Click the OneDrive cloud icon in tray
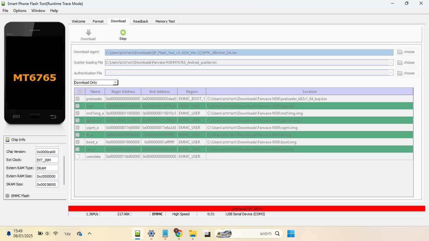429x241 pixels. coord(79,233)
